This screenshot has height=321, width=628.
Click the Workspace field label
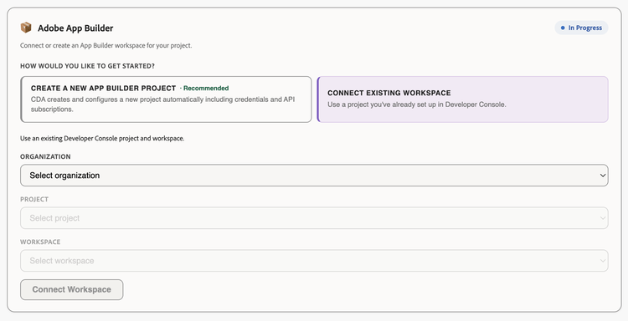pyautogui.click(x=40, y=242)
